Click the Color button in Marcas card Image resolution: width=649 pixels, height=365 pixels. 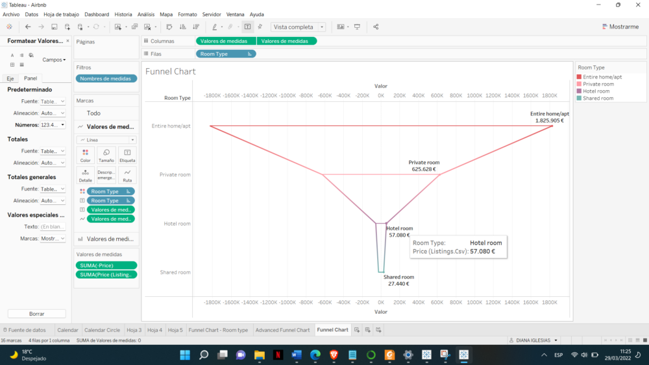tap(85, 155)
